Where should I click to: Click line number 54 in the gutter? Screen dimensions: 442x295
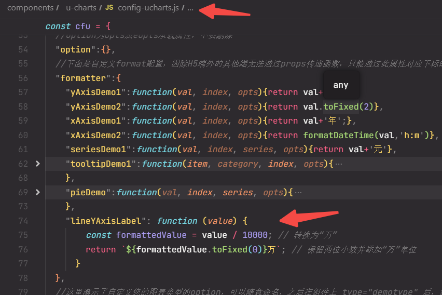[x=23, y=50]
